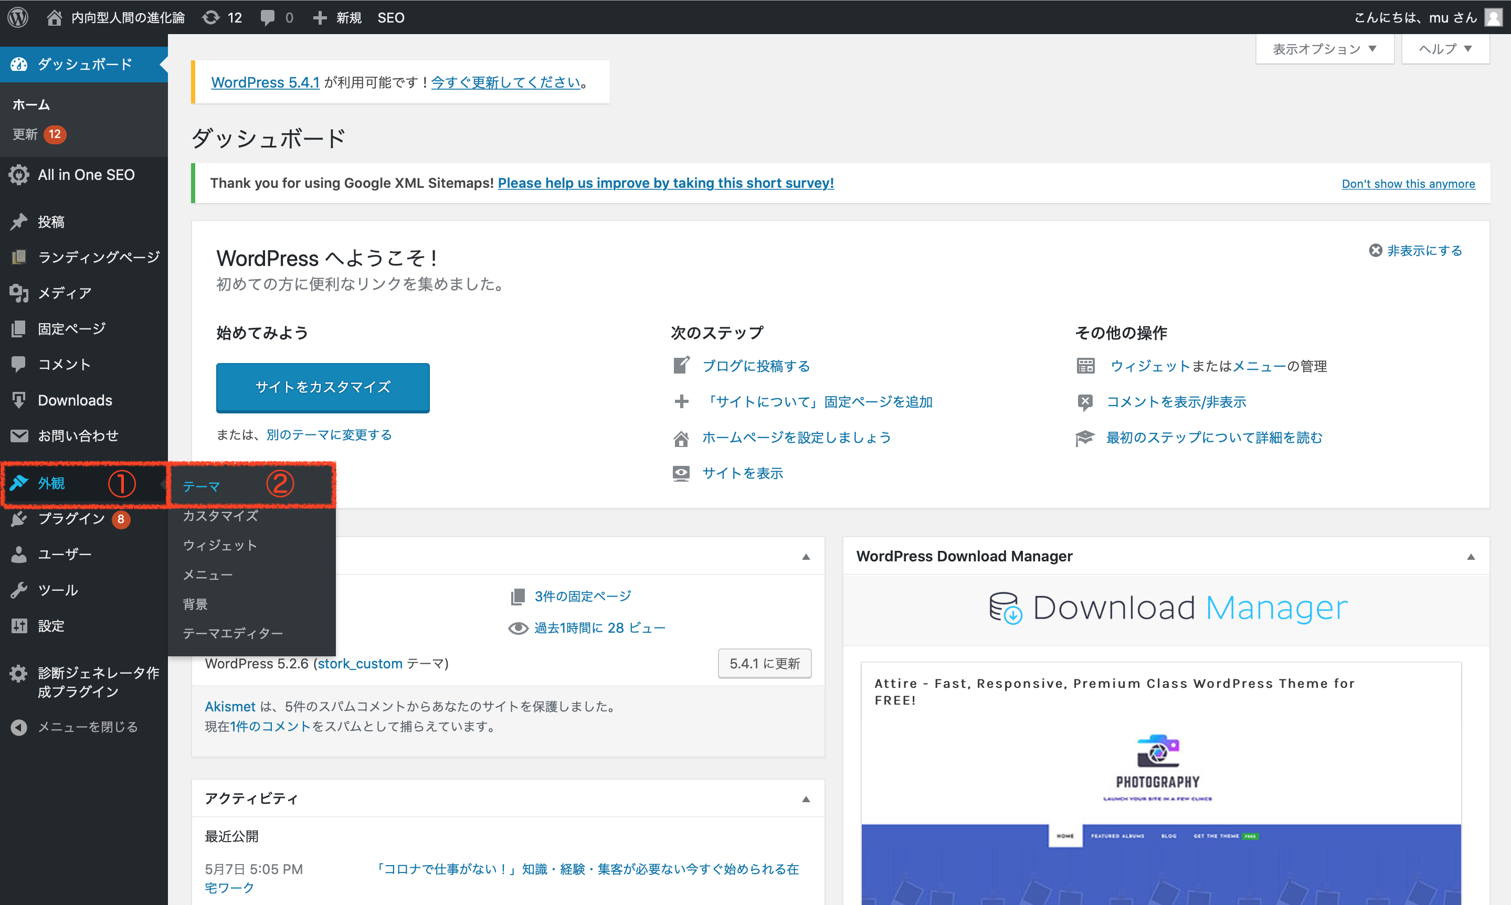Select 背景 in the submenu
The height and width of the screenshot is (905, 1511).
(x=195, y=604)
